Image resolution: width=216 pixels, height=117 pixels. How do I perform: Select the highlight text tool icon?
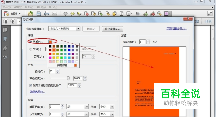pyautogui.click(x=80, y=14)
